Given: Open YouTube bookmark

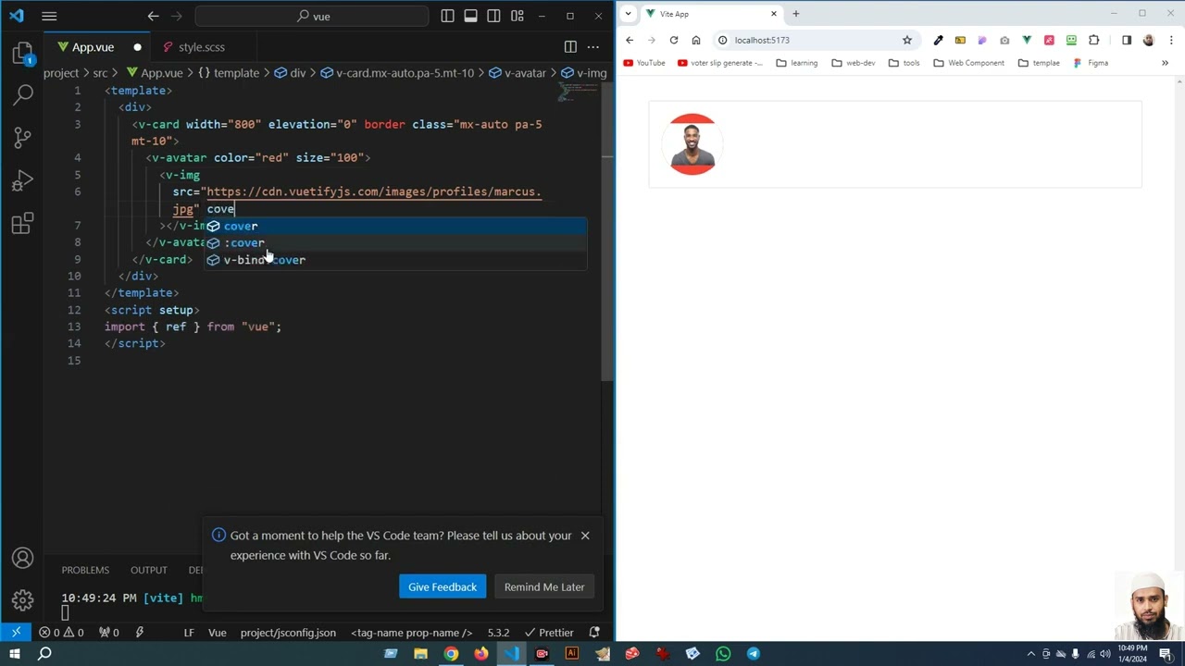Looking at the screenshot, I should coord(644,63).
